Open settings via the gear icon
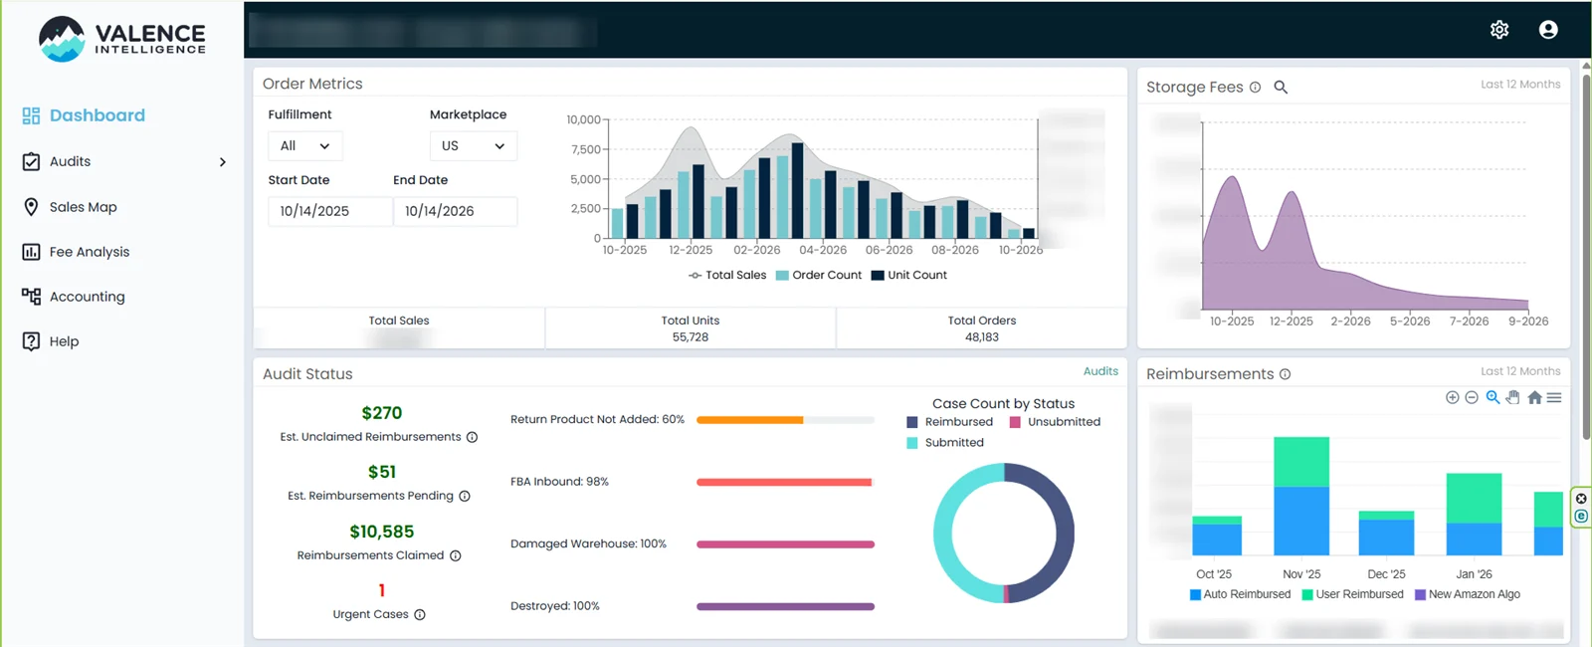Screen dimensions: 1592x647 (x=1499, y=30)
